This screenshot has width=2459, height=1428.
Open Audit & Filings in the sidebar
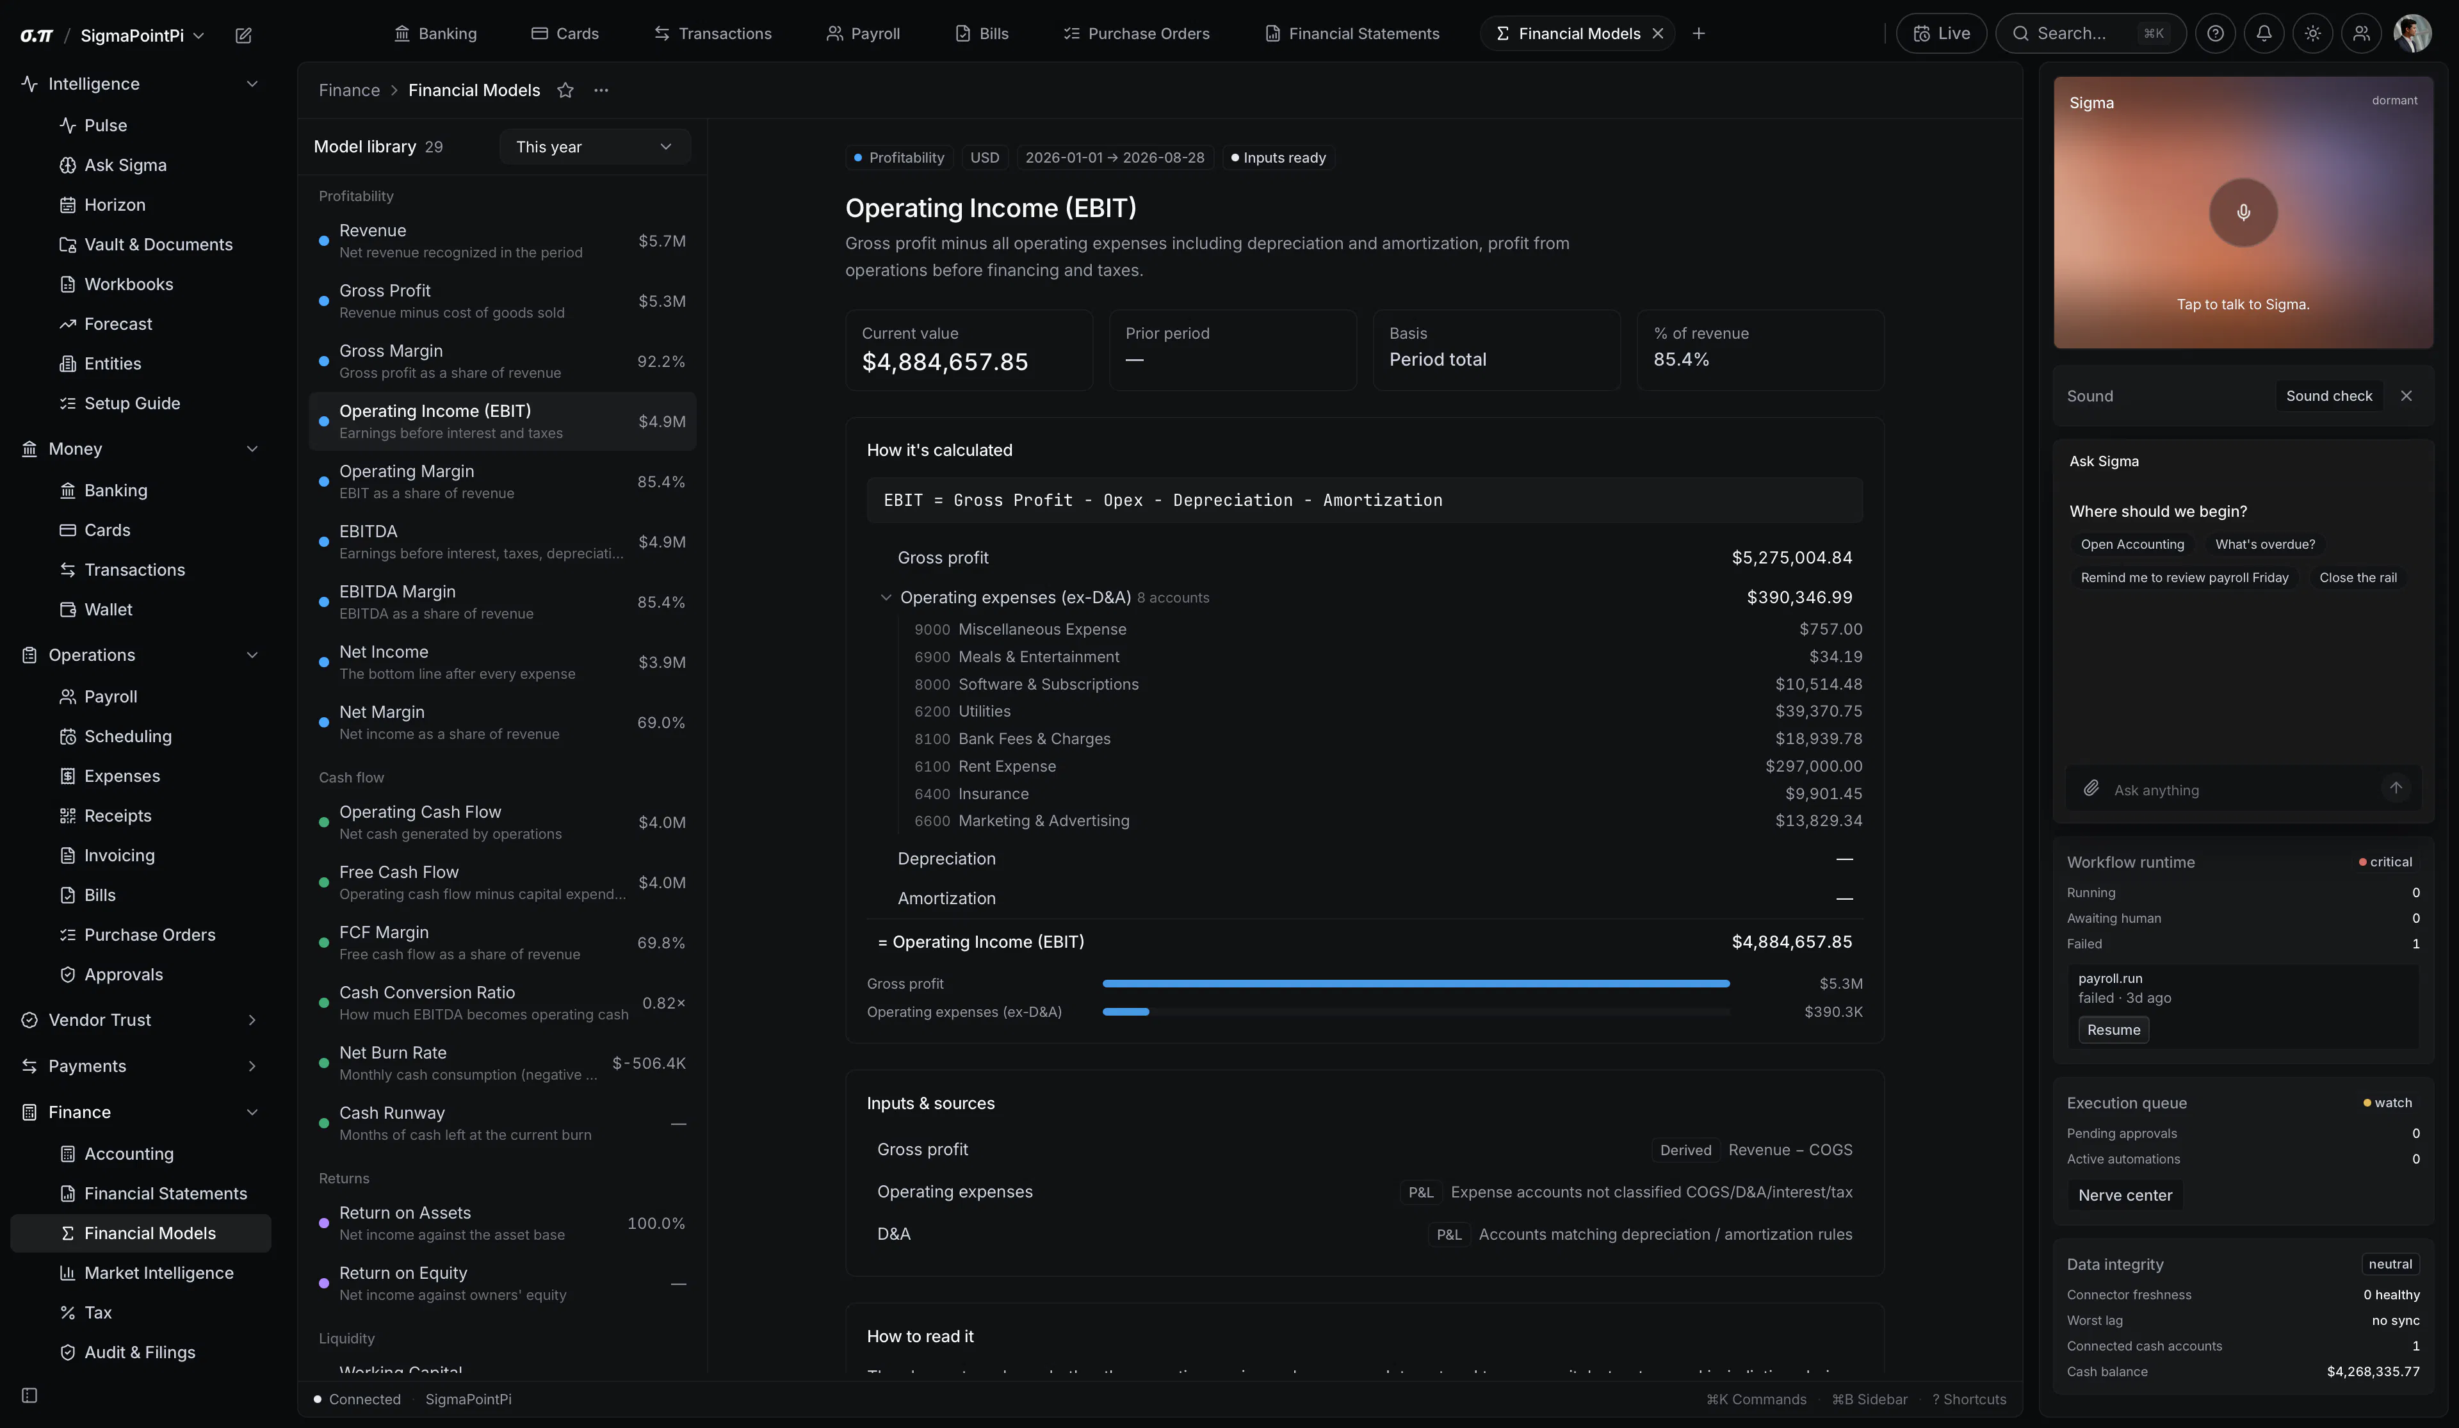coord(142,1352)
